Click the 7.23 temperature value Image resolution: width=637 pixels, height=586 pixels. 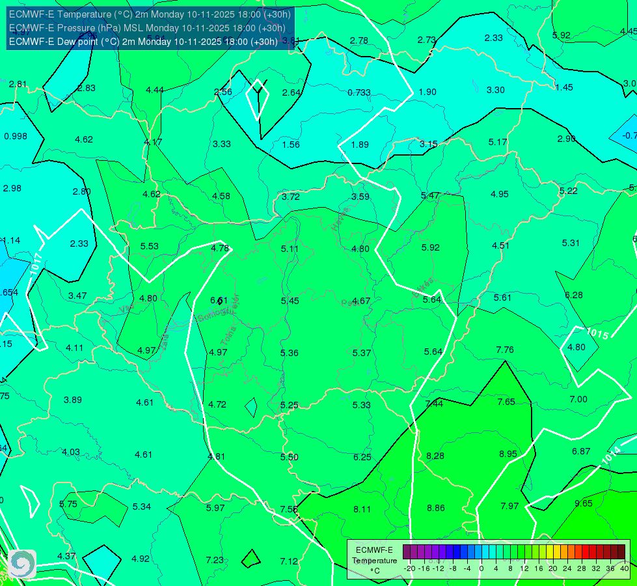click(215, 561)
